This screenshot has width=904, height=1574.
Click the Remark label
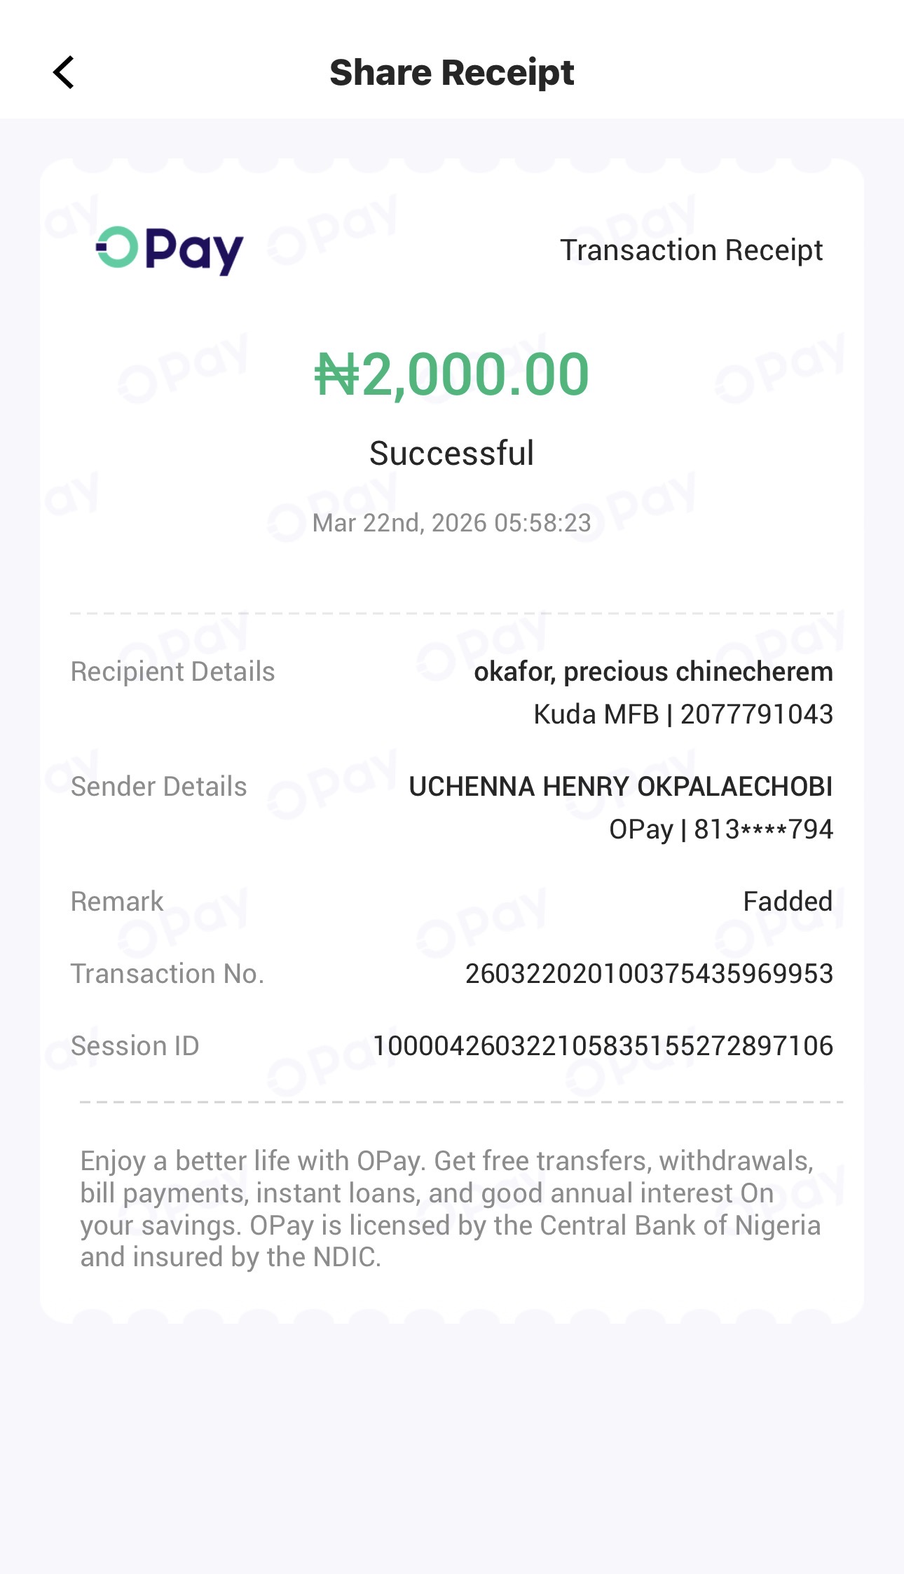(117, 902)
